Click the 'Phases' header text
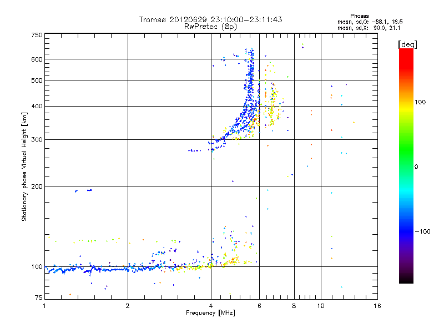 pyautogui.click(x=359, y=16)
